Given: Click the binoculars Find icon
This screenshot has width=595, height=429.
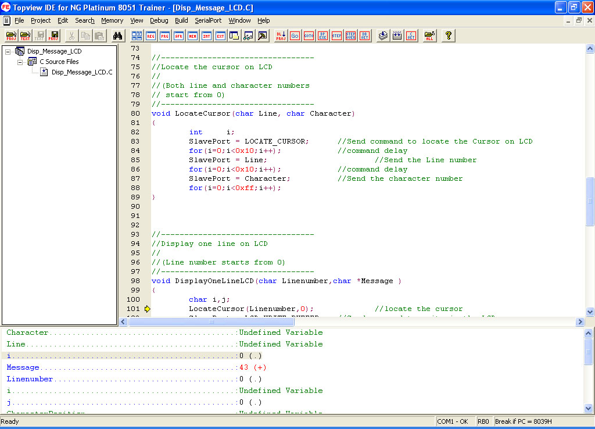Looking at the screenshot, I should 117,35.
